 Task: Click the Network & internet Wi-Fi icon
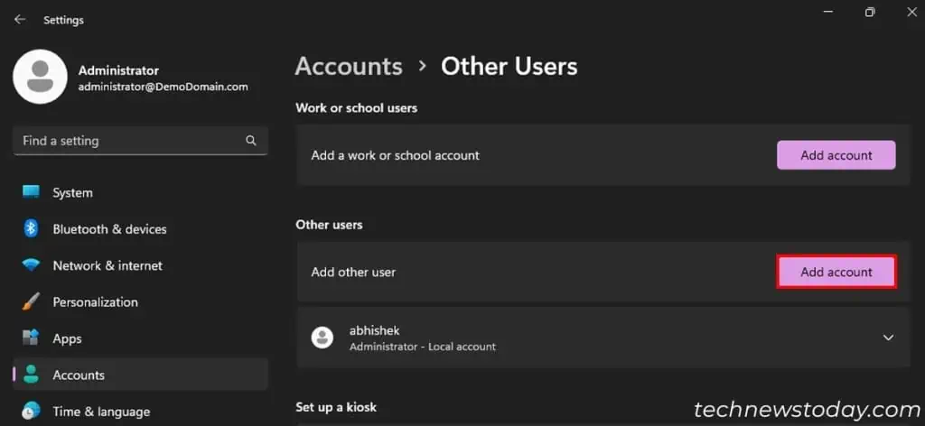click(32, 265)
